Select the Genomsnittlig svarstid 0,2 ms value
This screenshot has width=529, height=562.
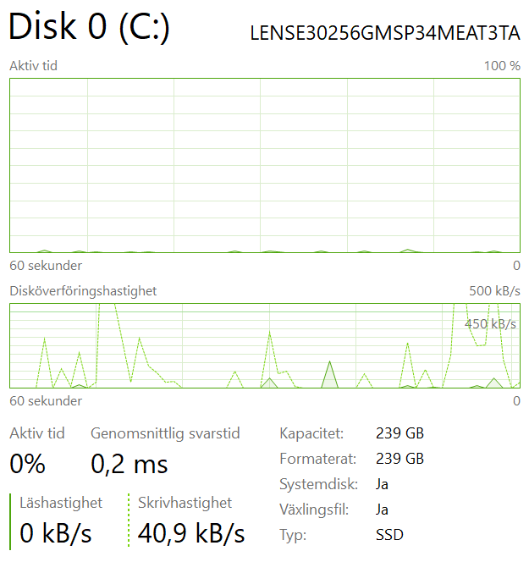coord(129,465)
